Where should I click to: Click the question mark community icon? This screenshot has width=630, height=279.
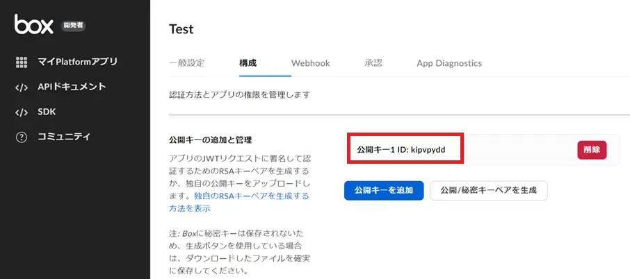tap(22, 137)
